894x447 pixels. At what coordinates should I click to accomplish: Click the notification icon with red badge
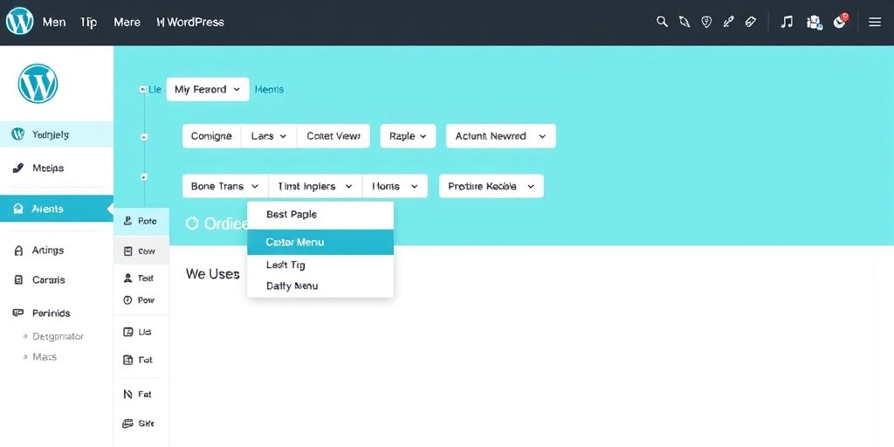coord(841,21)
